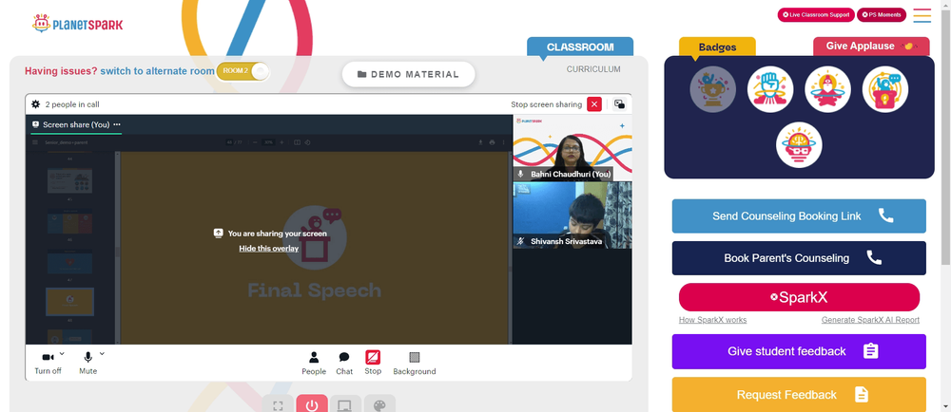Open the hamburger menu
This screenshot has width=951, height=412.
[922, 15]
